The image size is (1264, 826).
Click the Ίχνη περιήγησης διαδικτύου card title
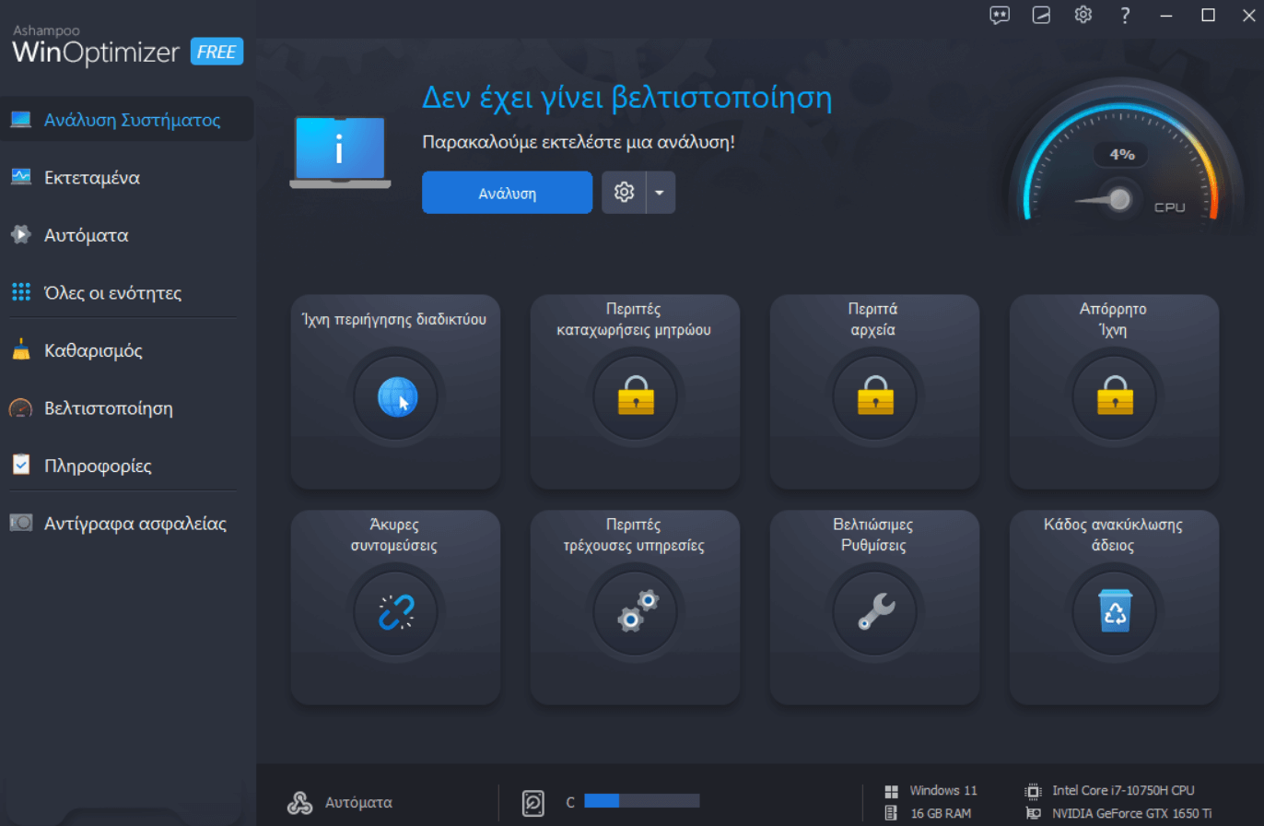(x=394, y=320)
